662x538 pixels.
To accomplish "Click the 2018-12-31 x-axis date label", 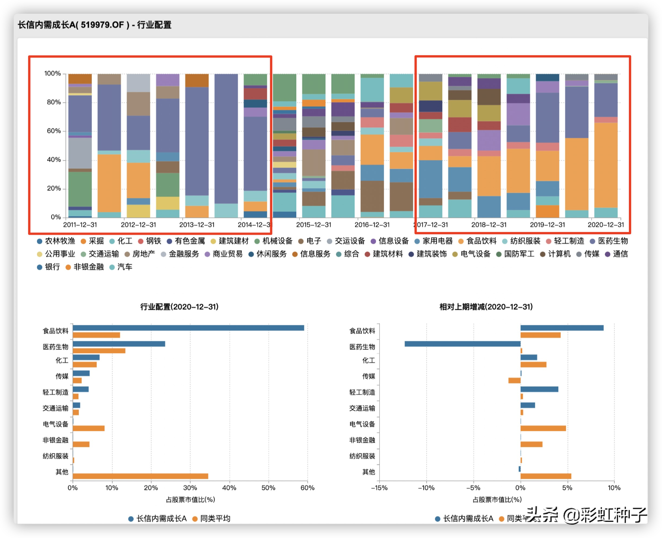I will pyautogui.click(x=489, y=225).
